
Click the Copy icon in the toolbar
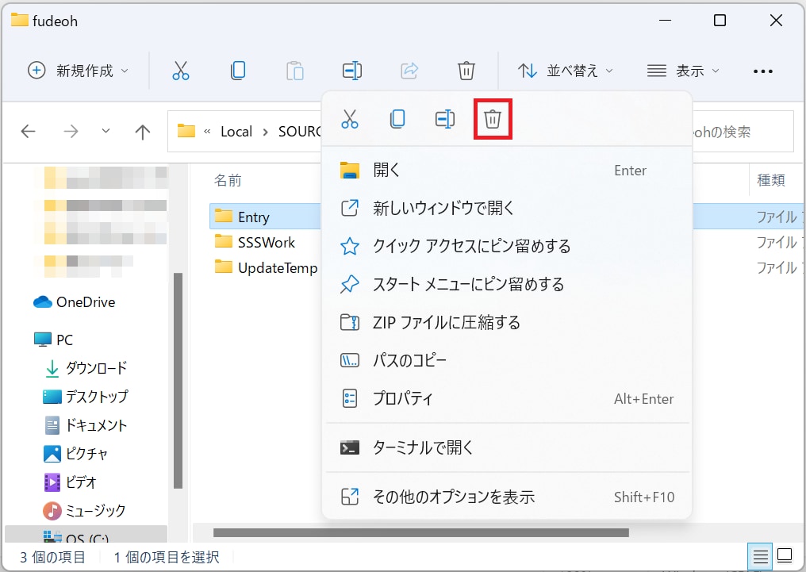[238, 71]
